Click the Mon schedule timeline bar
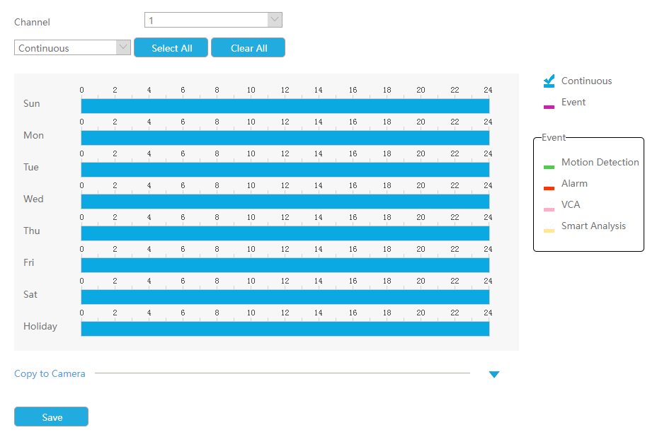 [x=285, y=138]
